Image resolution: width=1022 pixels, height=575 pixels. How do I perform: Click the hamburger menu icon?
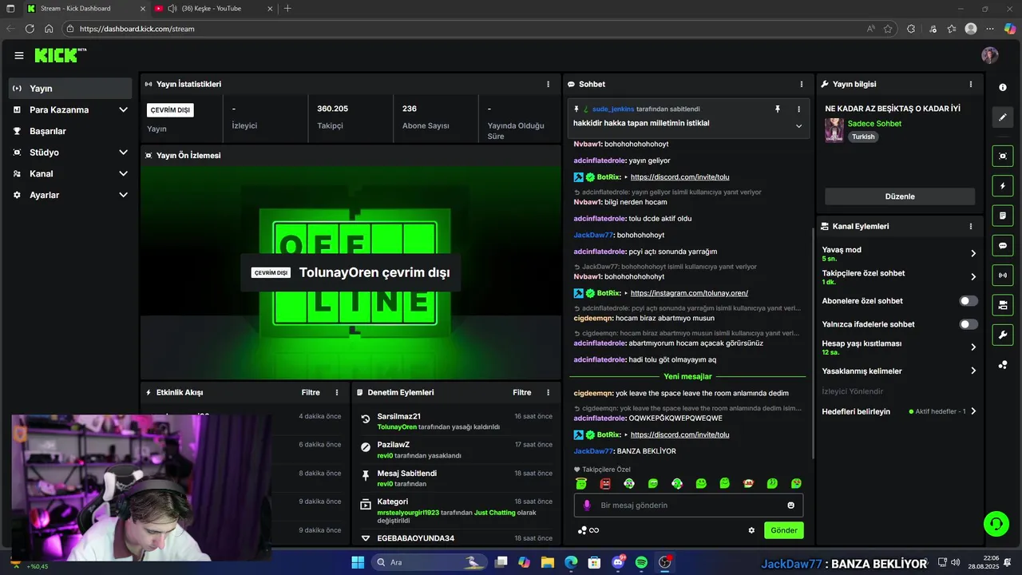[x=19, y=55]
